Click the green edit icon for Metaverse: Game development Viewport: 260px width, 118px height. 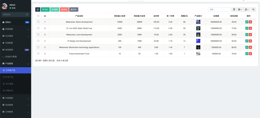[x=247, y=22]
